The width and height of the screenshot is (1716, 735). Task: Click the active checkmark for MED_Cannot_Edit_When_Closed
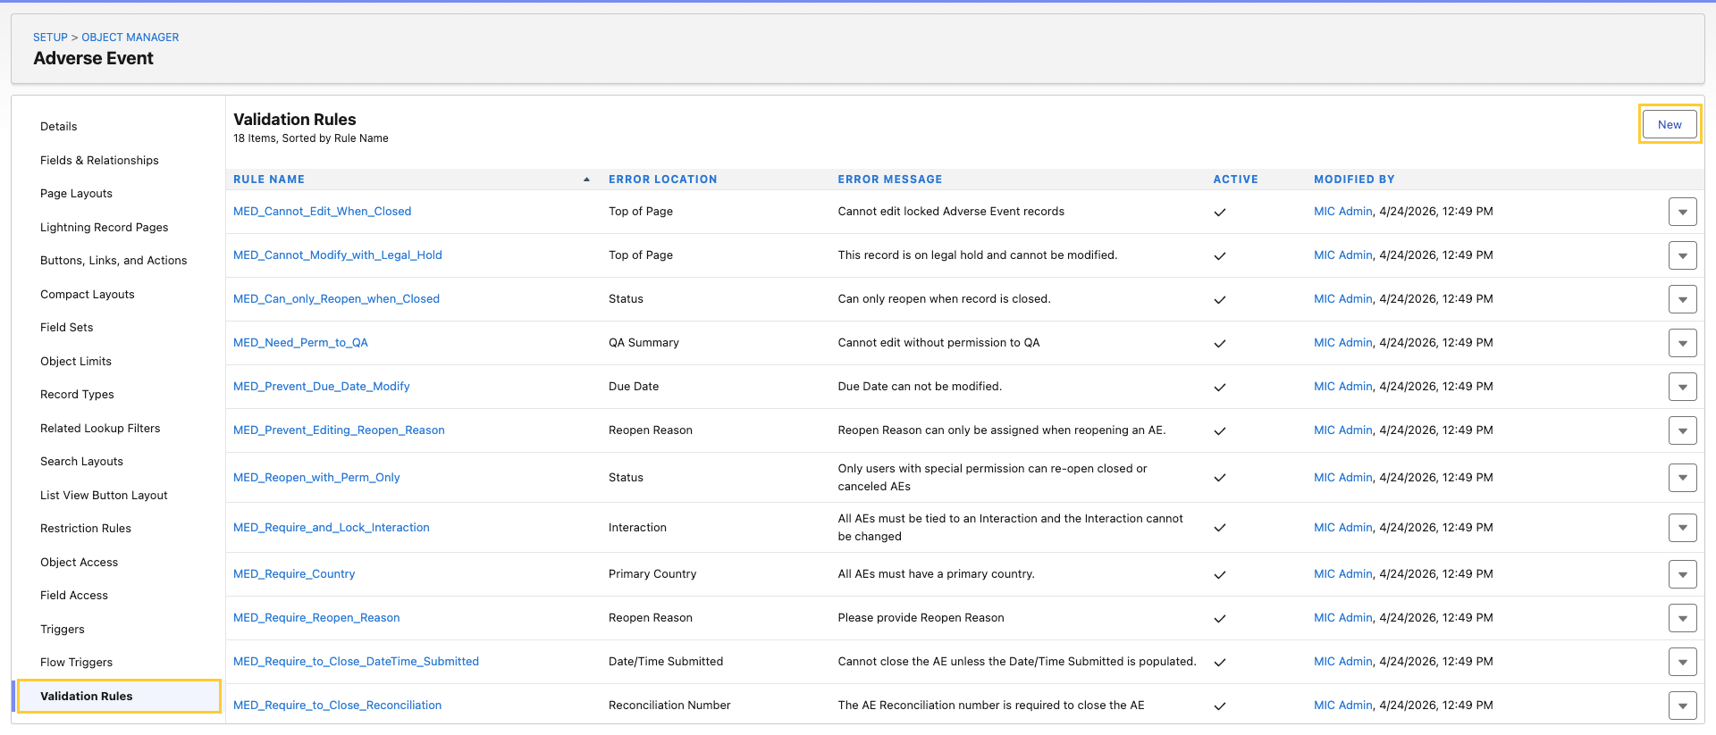(1220, 213)
